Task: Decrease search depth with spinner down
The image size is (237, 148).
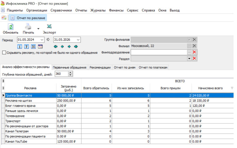Action: click(70, 75)
